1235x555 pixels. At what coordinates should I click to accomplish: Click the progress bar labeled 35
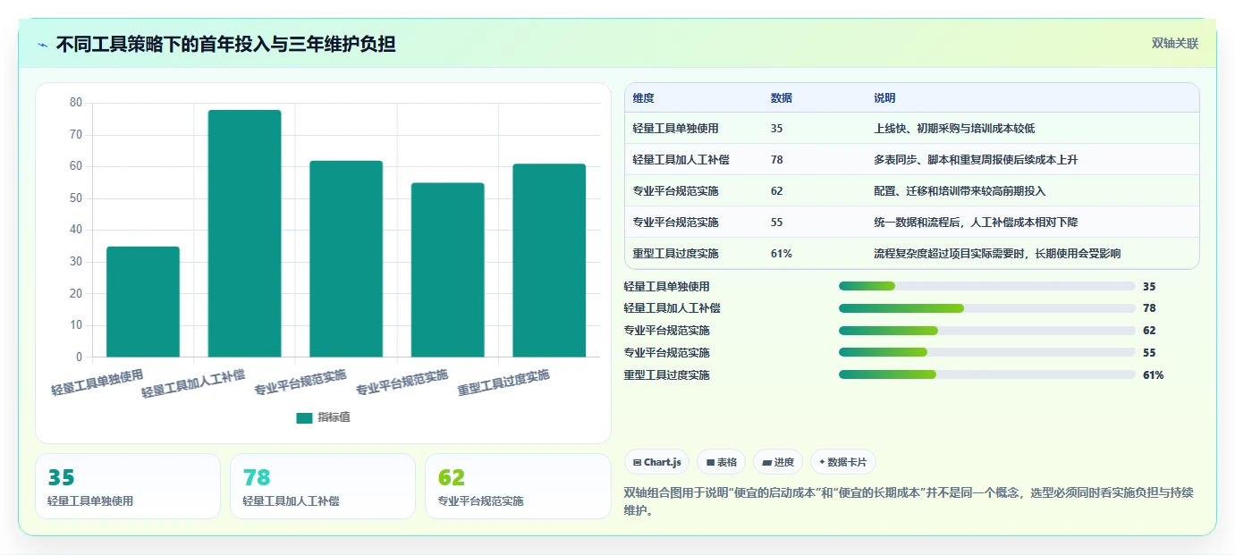[x=986, y=286]
